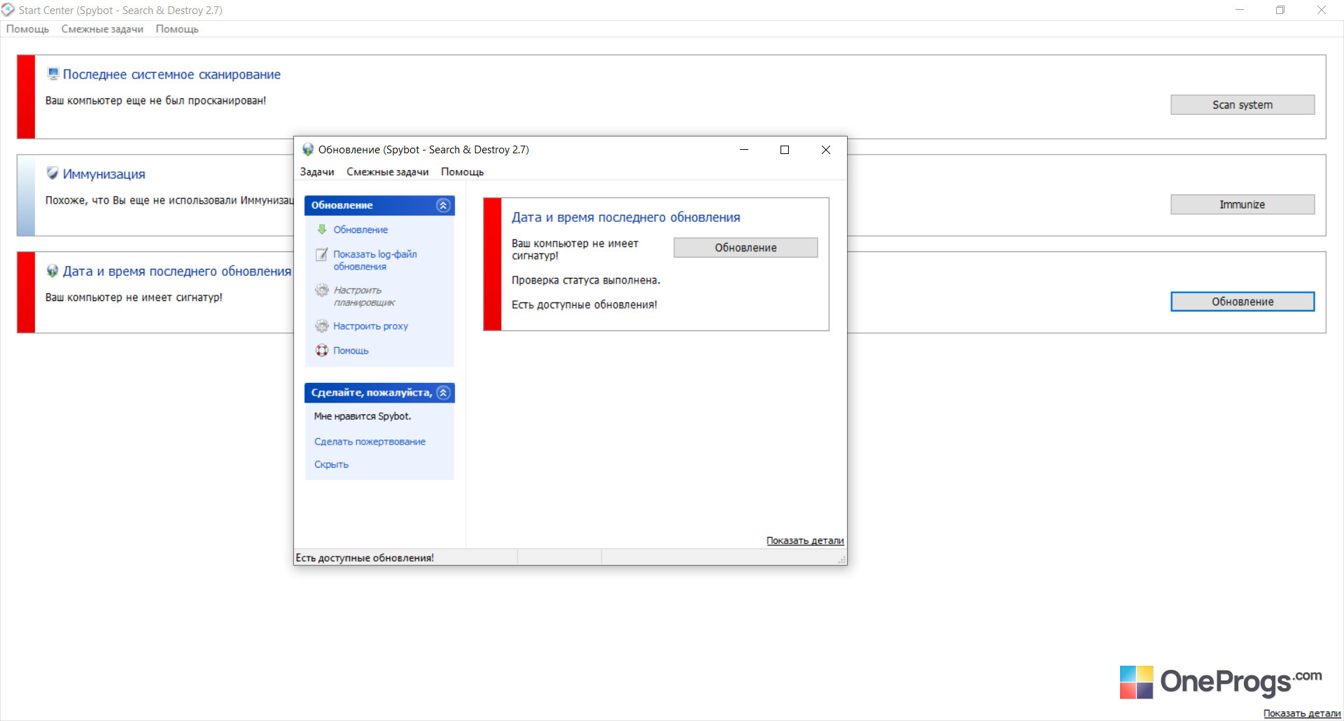Screen dimensions: 1344x721
Task: Click Start Center's Дата и время последнего обновления heading
Action: 177,271
